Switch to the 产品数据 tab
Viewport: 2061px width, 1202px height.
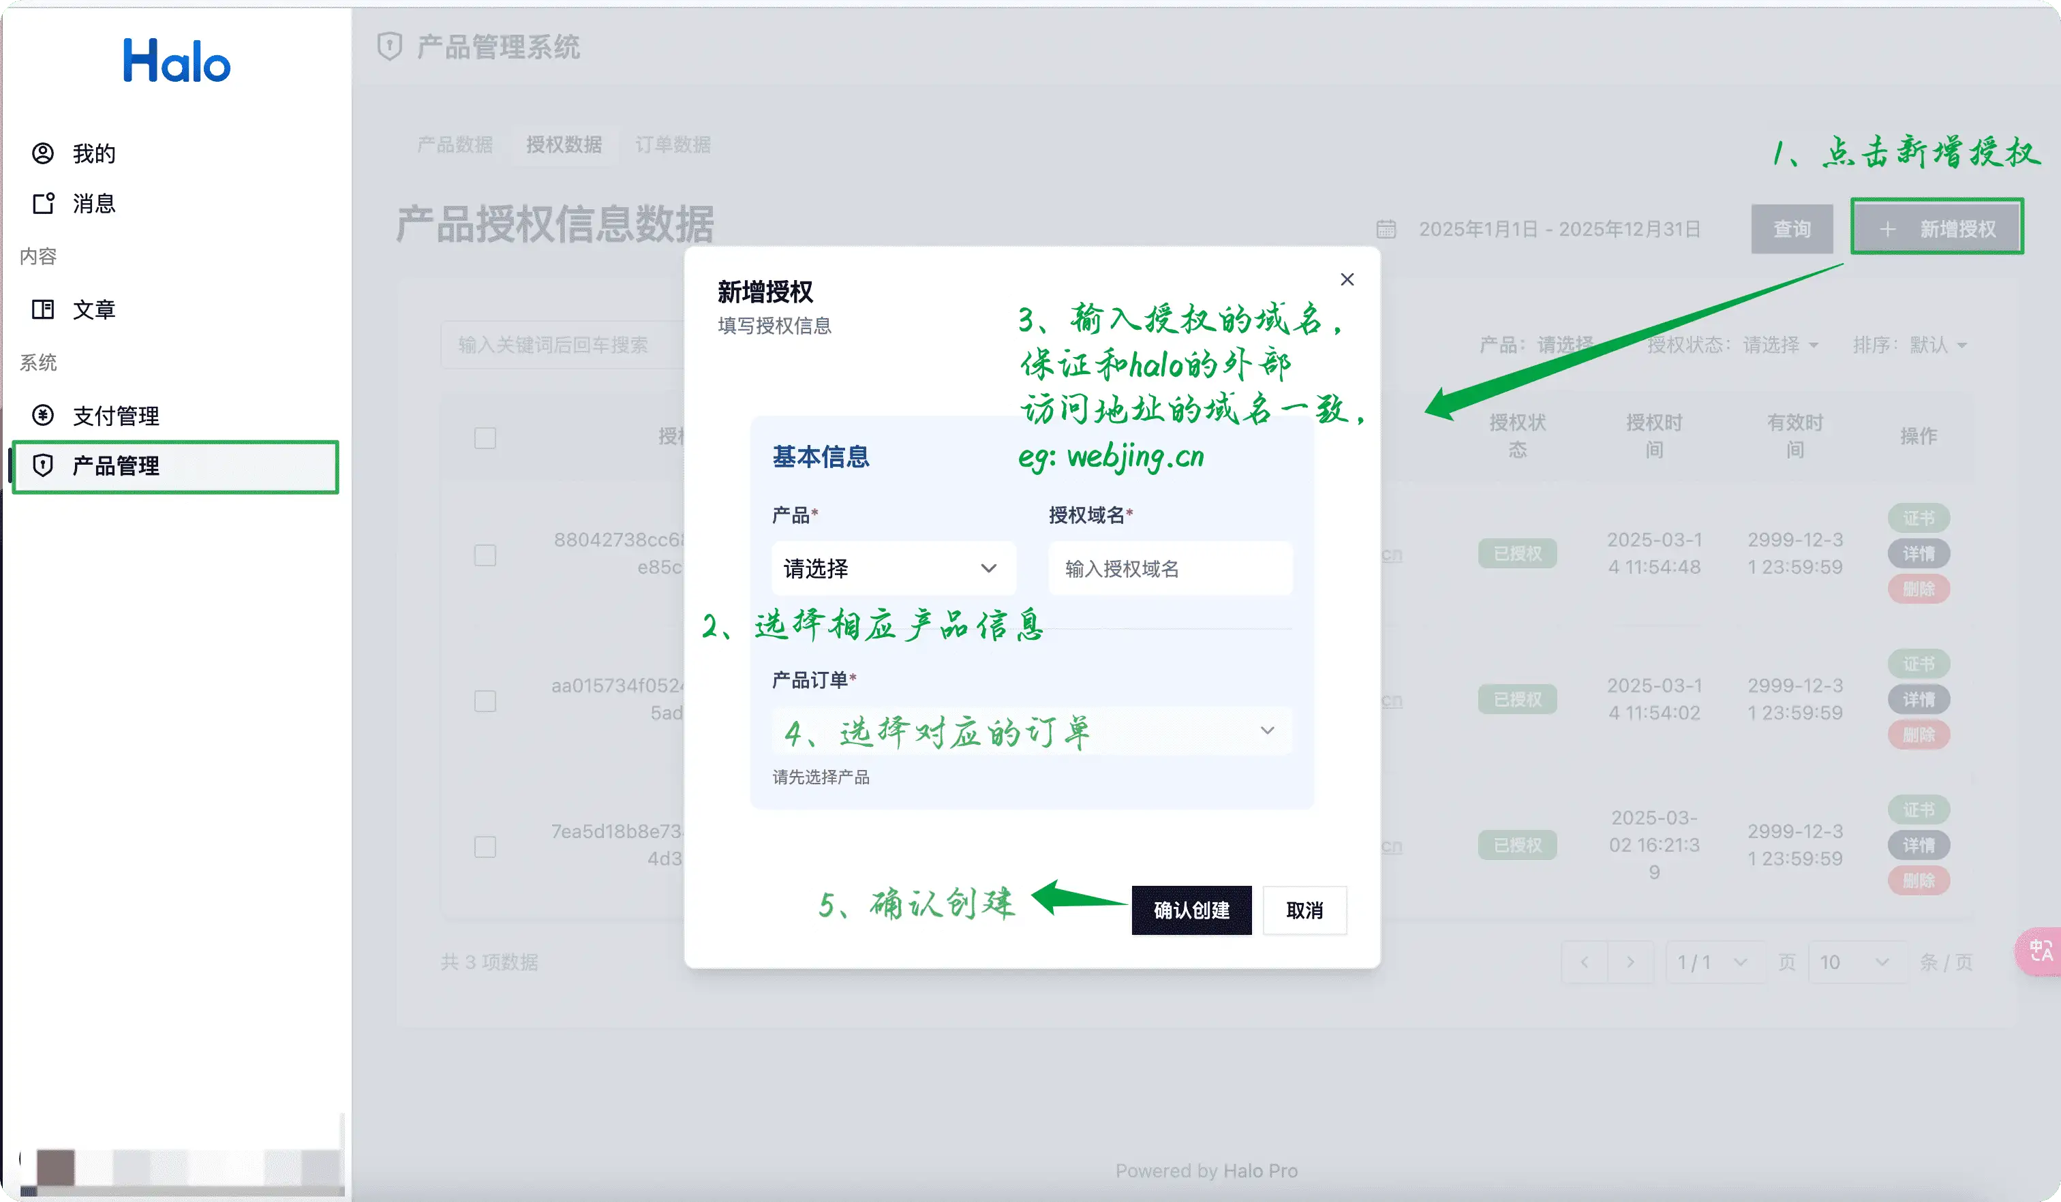point(455,144)
